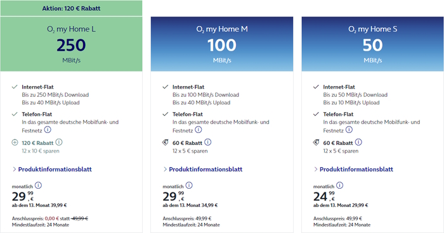Open info icon next to Telefon-Flat in Home L
444x233 pixels.
[48, 130]
